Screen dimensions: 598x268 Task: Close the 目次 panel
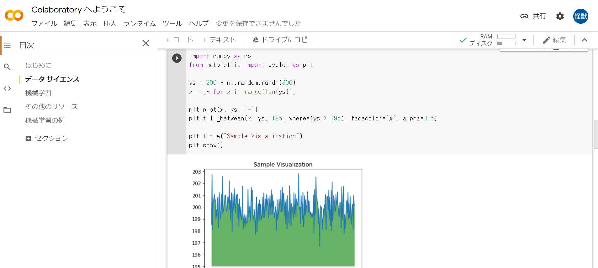point(146,43)
